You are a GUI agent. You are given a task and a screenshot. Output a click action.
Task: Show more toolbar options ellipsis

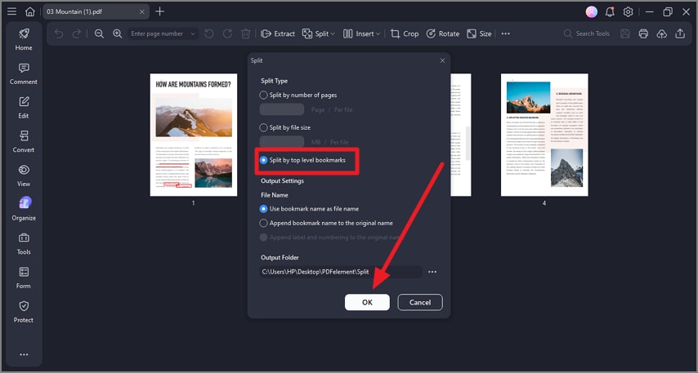tap(506, 33)
